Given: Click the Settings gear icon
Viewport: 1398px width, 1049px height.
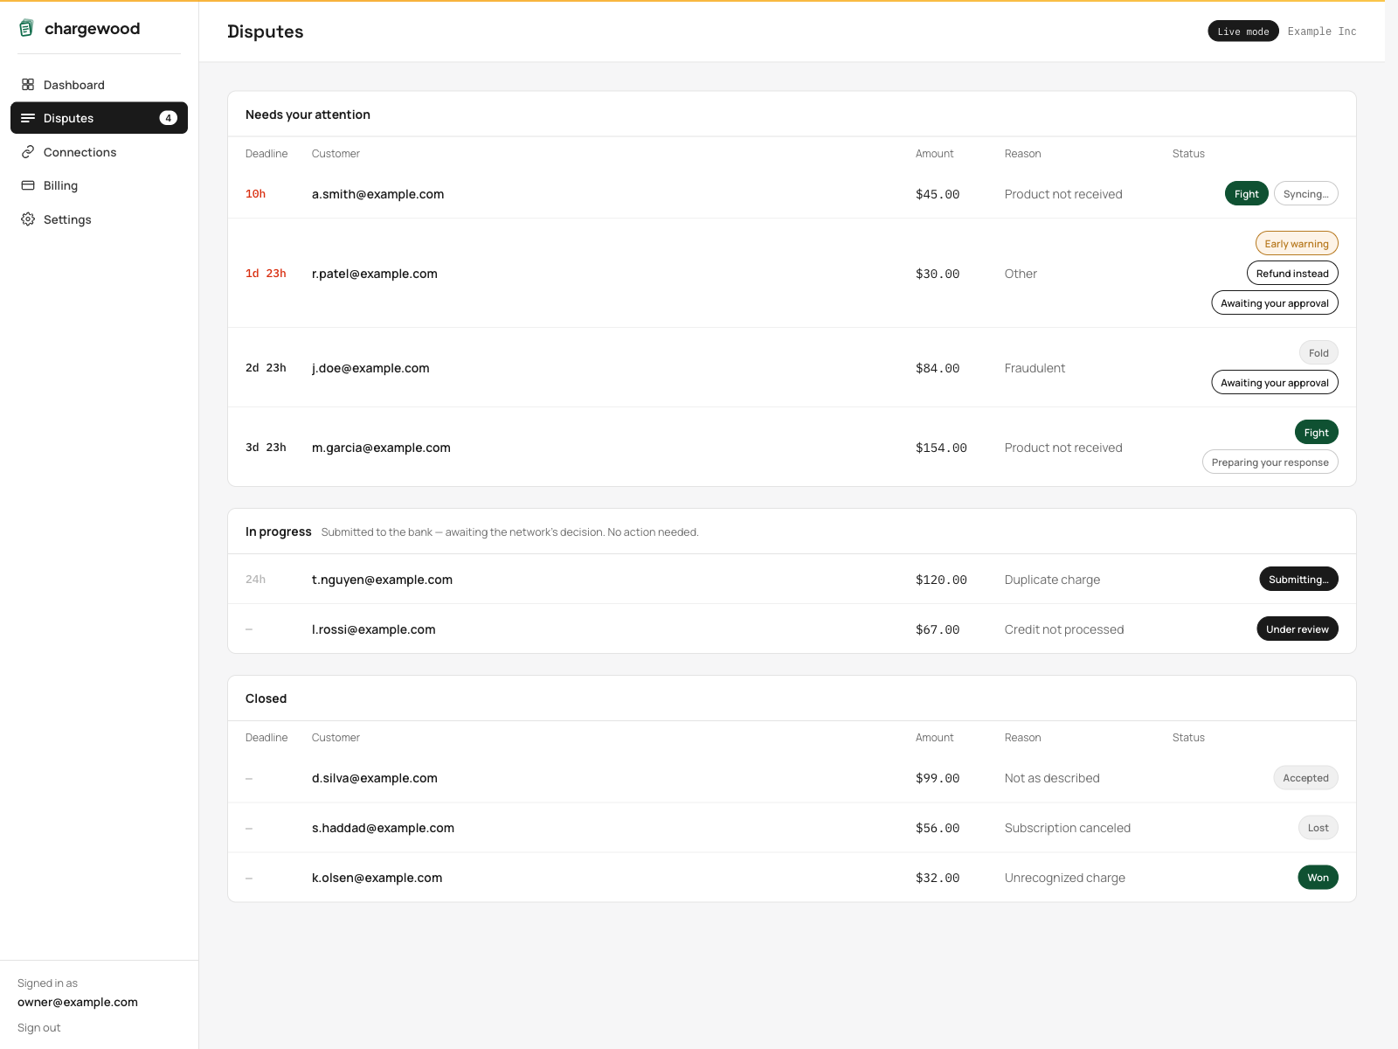Looking at the screenshot, I should (28, 219).
